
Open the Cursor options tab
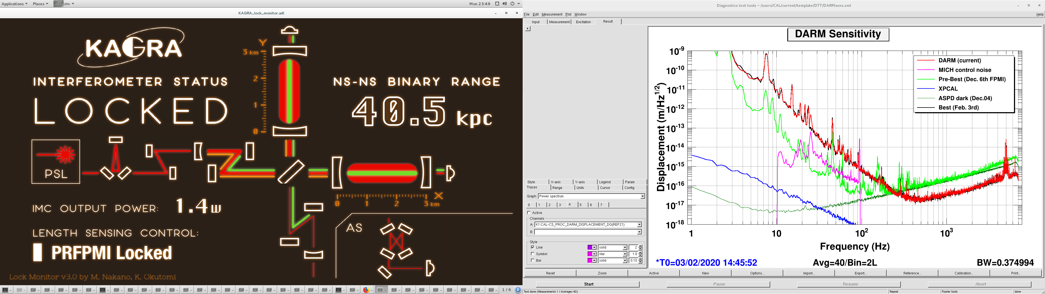610,188
